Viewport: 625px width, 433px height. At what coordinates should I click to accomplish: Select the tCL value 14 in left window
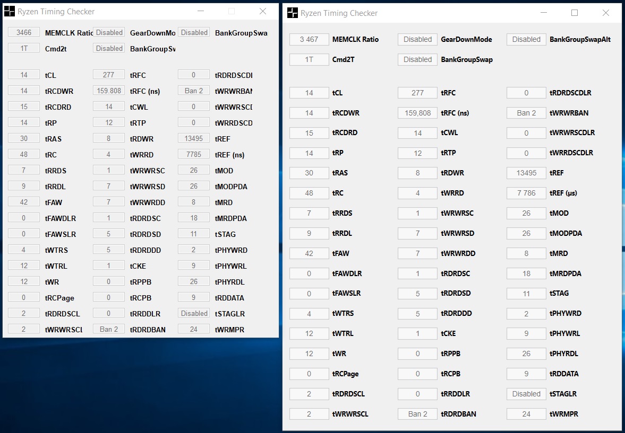tap(24, 75)
